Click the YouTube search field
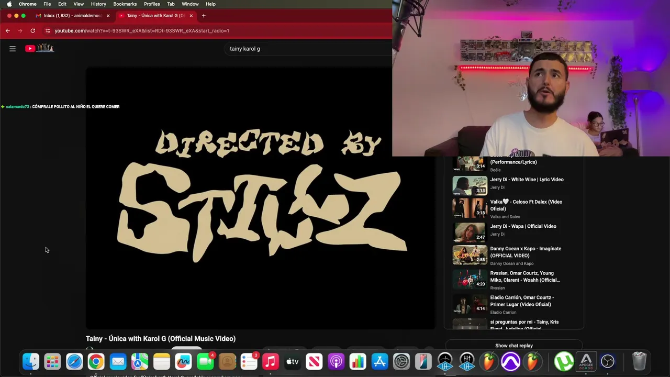 (x=309, y=49)
